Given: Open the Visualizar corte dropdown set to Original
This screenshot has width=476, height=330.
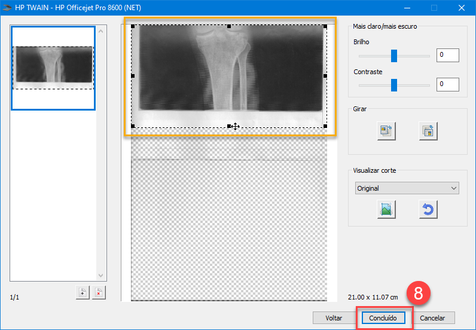Looking at the screenshot, I should [407, 188].
